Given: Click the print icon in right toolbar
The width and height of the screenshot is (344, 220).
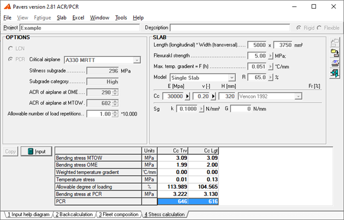Looking at the screenshot, I should (x=334, y=62).
